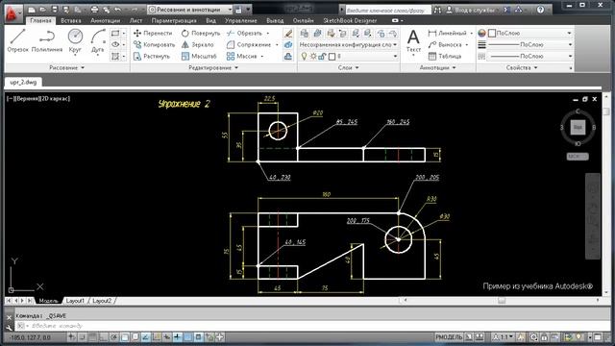Viewport: 615px width, 346px height.
Task: Click the Копировать (copy) tool
Action: pos(154,45)
